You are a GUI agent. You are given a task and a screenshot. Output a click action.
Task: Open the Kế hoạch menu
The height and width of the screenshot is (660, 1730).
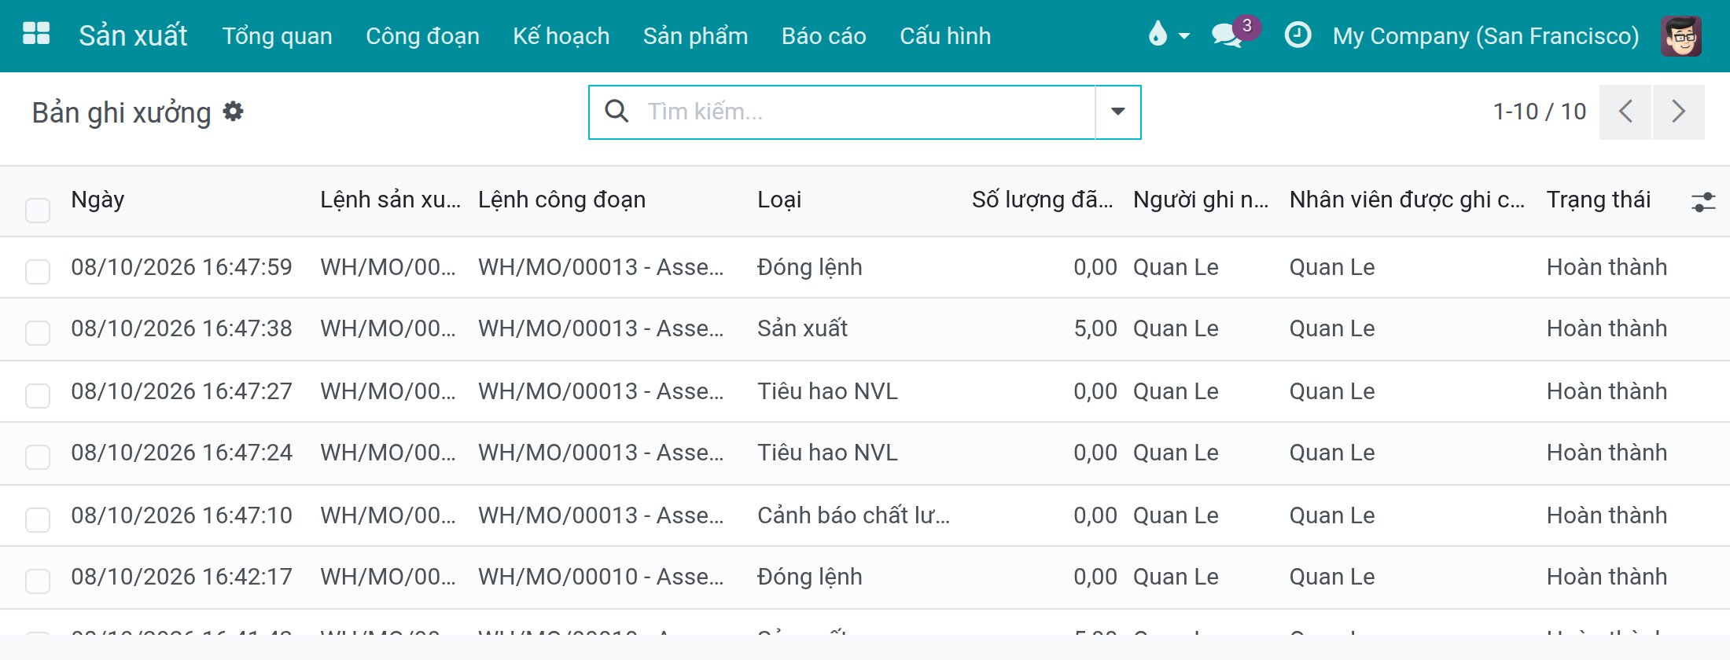[x=561, y=36]
